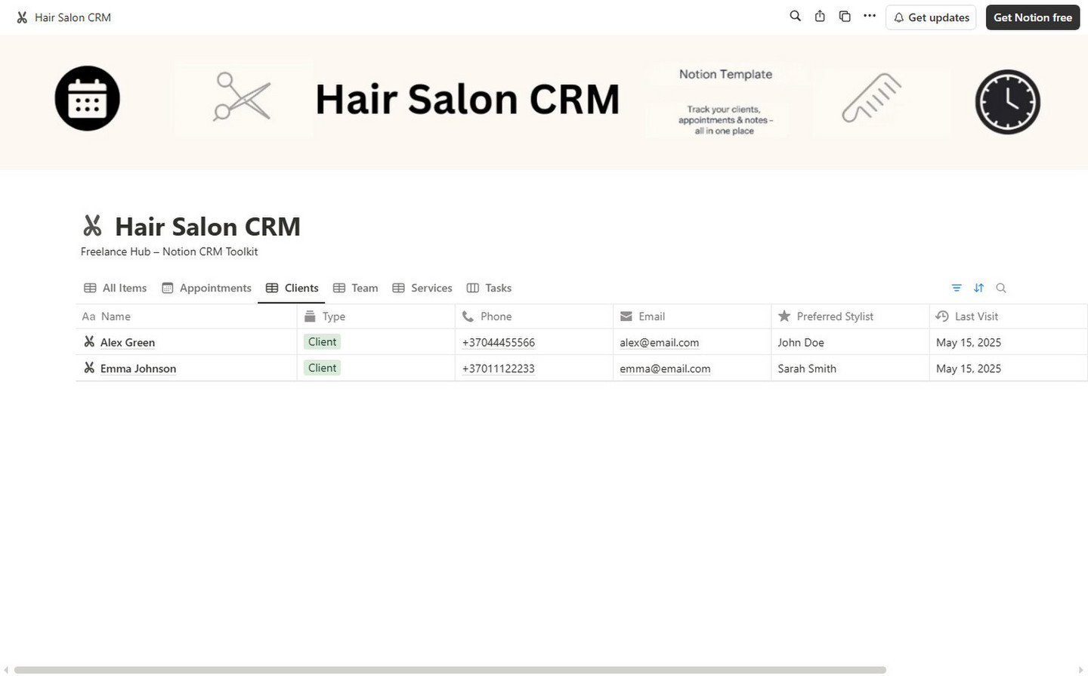Click the emma@email.com email link
1088x676 pixels.
665,369
